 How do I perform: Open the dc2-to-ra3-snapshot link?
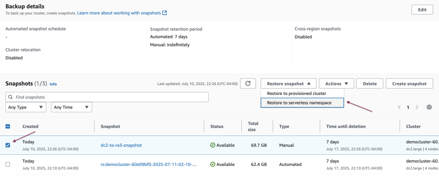coord(121,145)
